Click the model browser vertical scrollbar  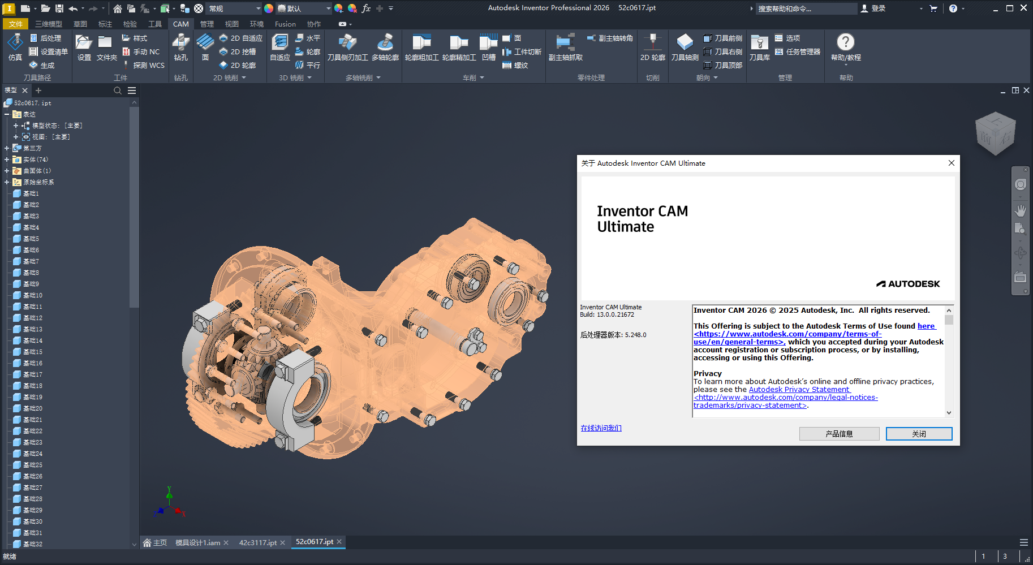(134, 206)
